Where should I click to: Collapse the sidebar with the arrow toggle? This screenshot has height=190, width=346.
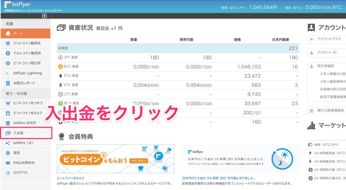[44, 16]
